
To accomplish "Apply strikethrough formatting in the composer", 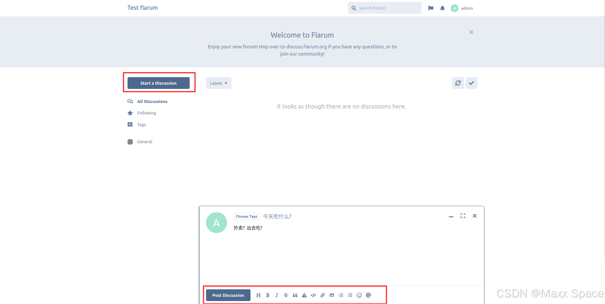I will [x=286, y=295].
